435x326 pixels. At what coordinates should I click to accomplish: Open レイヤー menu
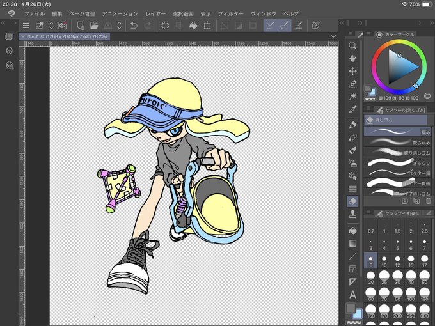(155, 13)
